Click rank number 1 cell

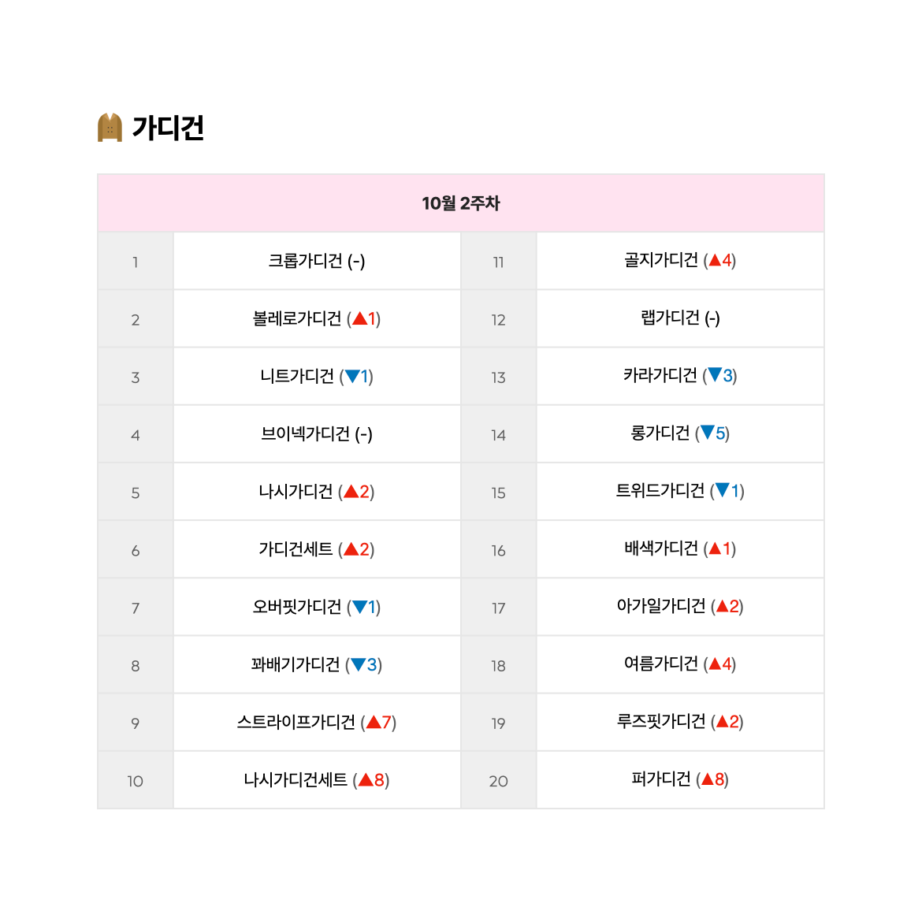click(136, 261)
